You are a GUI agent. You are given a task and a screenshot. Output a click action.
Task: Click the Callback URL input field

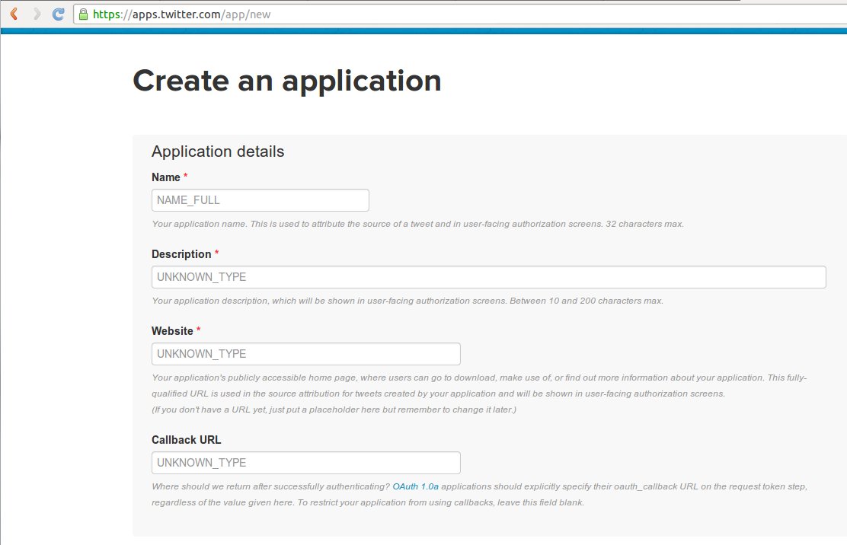(306, 463)
